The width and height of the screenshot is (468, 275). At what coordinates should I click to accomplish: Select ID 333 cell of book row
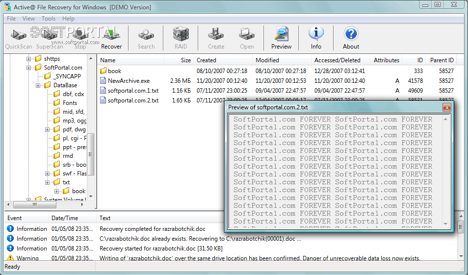pos(418,71)
